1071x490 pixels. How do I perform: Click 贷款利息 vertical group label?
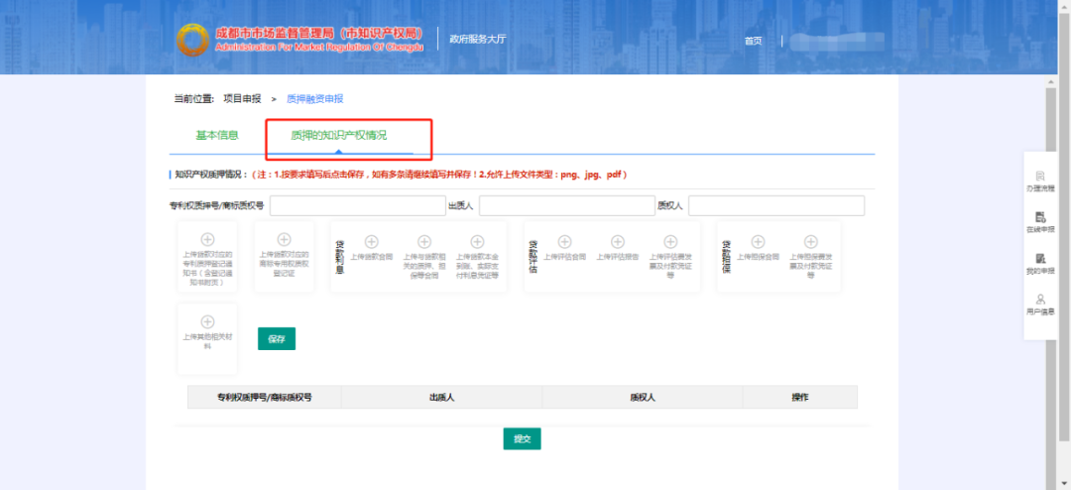(339, 257)
